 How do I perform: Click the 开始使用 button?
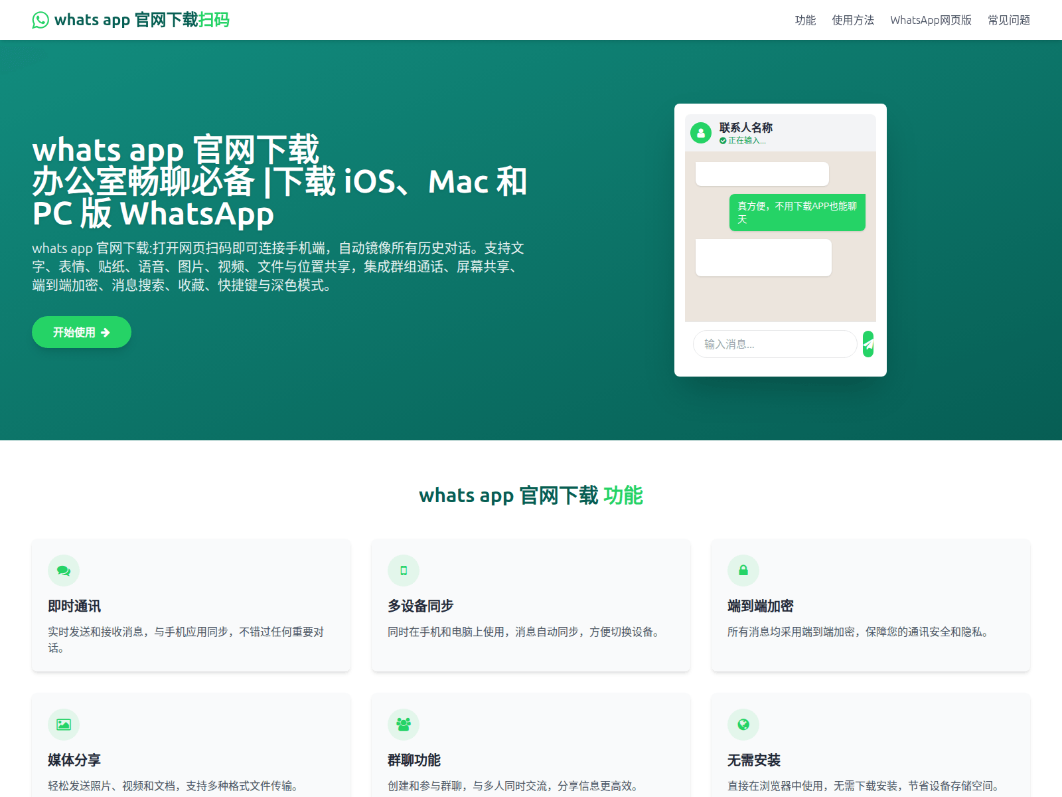(82, 332)
